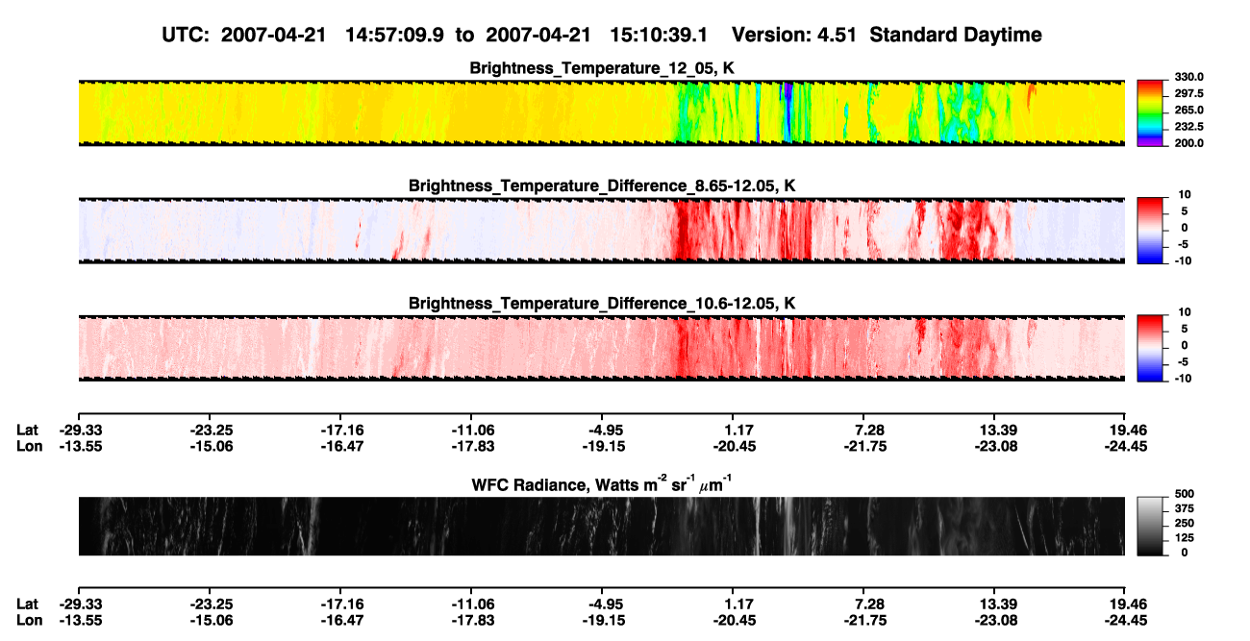Viewport: 1250px width, 641px height.
Task: Click the 8.65-12.05 difference image strip
Action: (x=601, y=231)
